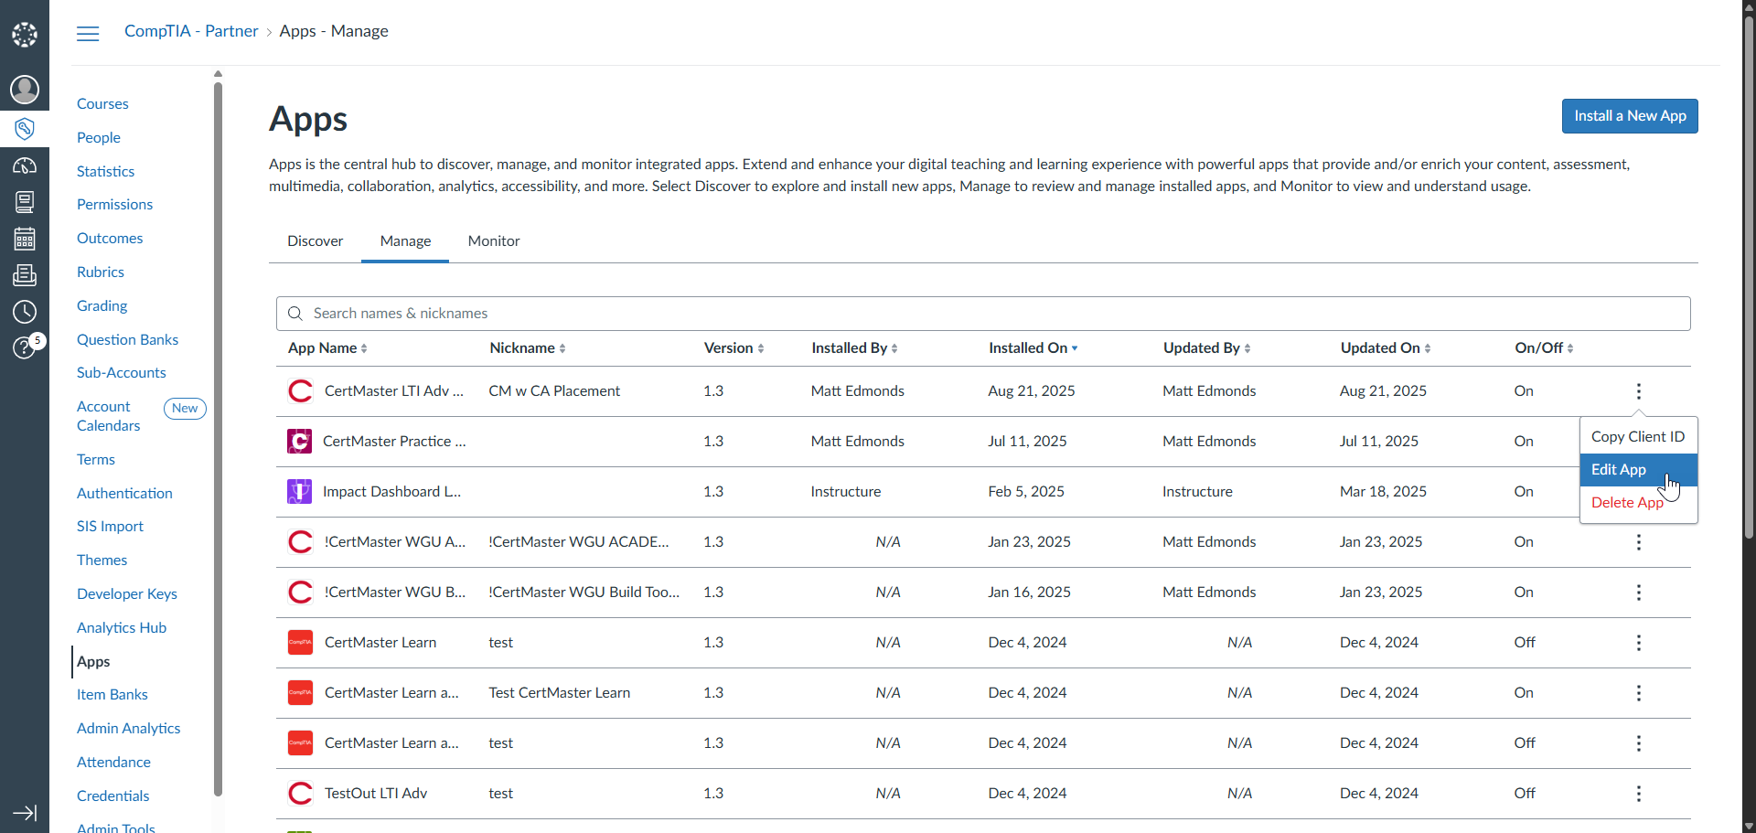The width and height of the screenshot is (1756, 833).
Task: Open options menu for CertMaster Learn test row
Action: (1638, 643)
